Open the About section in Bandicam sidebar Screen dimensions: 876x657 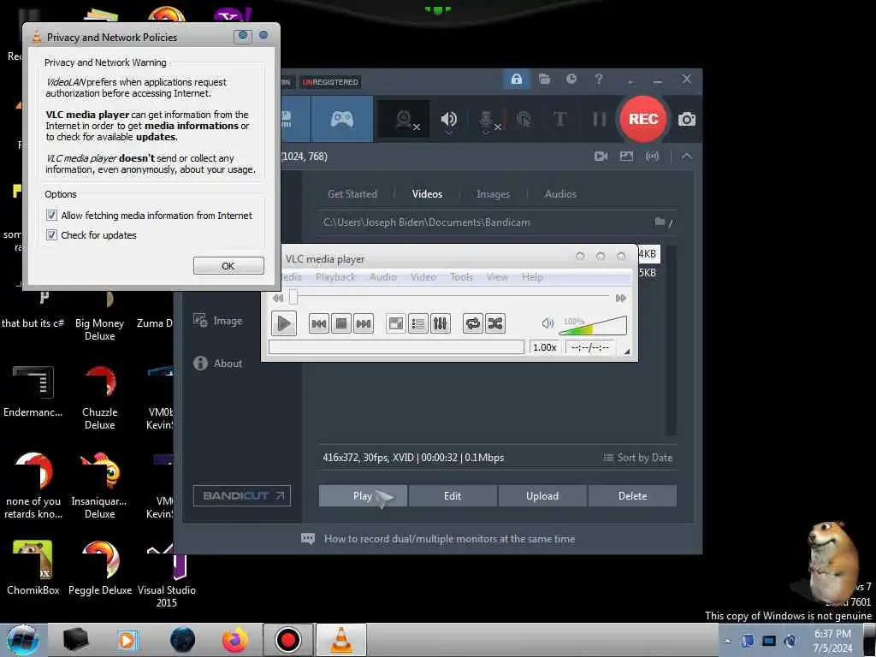218,363
